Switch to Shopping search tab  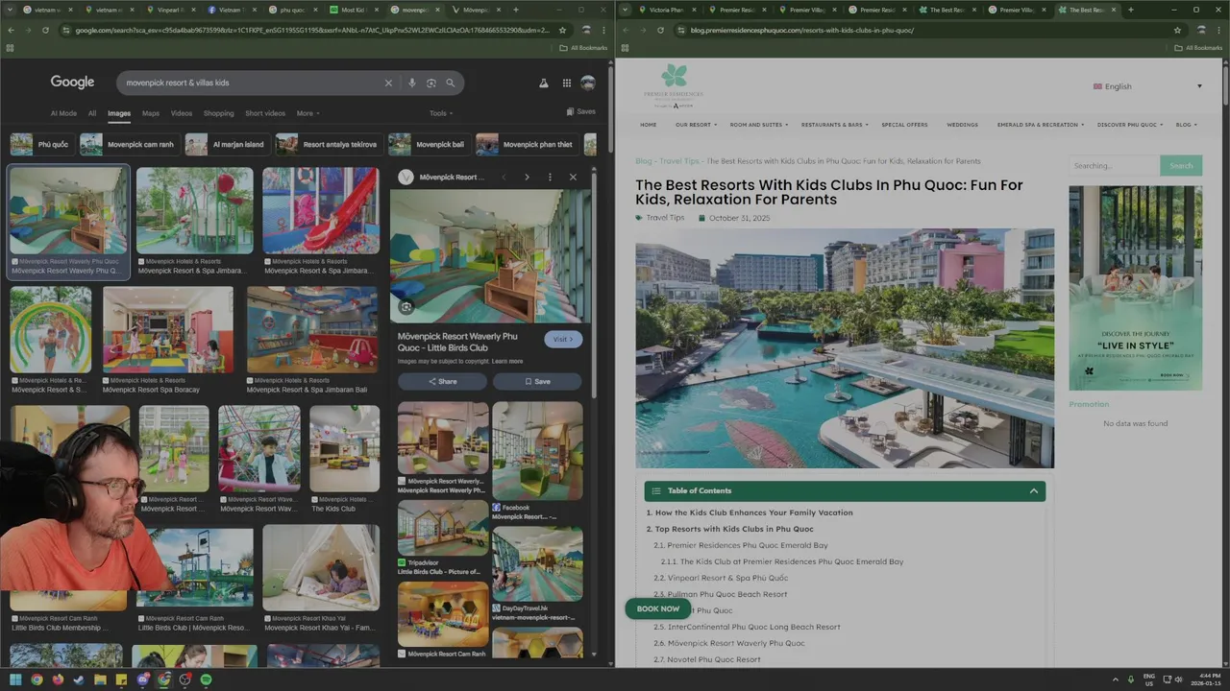218,113
